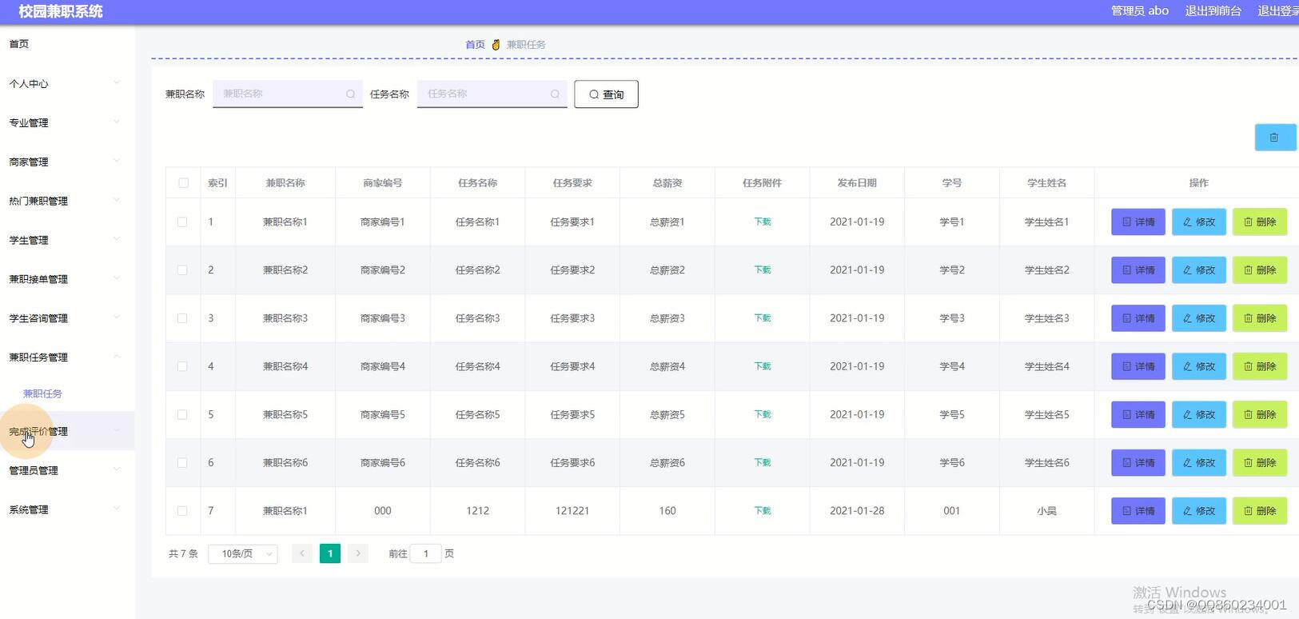Click 修改 for row with 学生姓名5
The width and height of the screenshot is (1299, 619).
point(1199,414)
